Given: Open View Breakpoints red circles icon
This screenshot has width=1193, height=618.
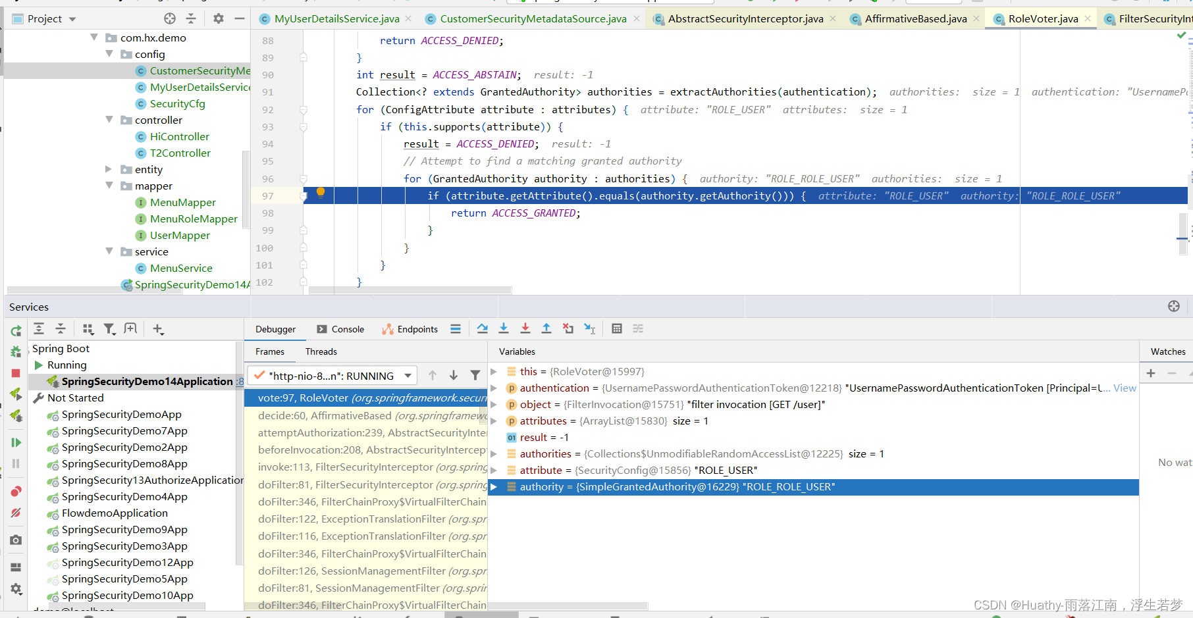Looking at the screenshot, I should coord(16,492).
